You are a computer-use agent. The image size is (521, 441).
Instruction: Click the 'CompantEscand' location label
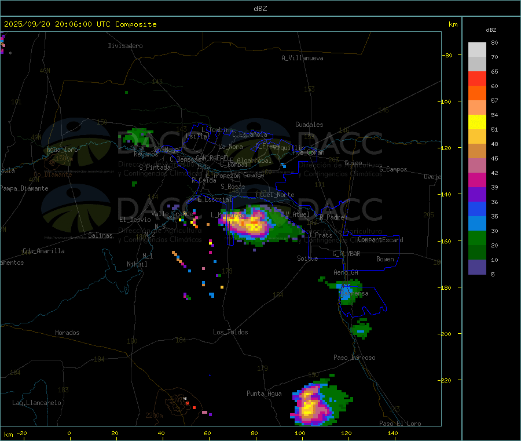pos(380,240)
